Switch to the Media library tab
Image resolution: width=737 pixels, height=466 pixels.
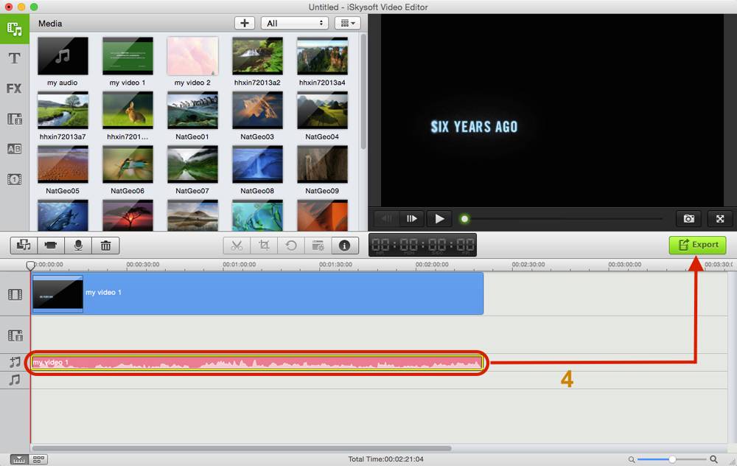[14, 28]
